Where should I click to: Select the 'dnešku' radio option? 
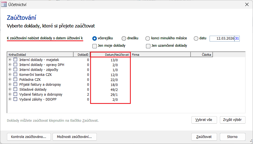(124, 38)
